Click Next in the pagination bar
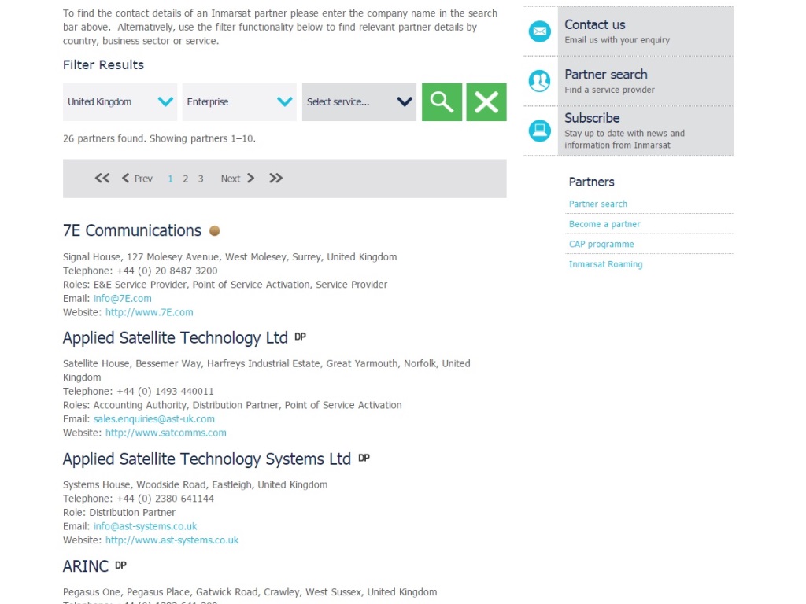The width and height of the screenshot is (806, 604). (x=237, y=179)
